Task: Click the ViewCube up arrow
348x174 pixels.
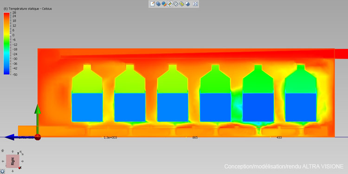Action: [x=13, y=151]
